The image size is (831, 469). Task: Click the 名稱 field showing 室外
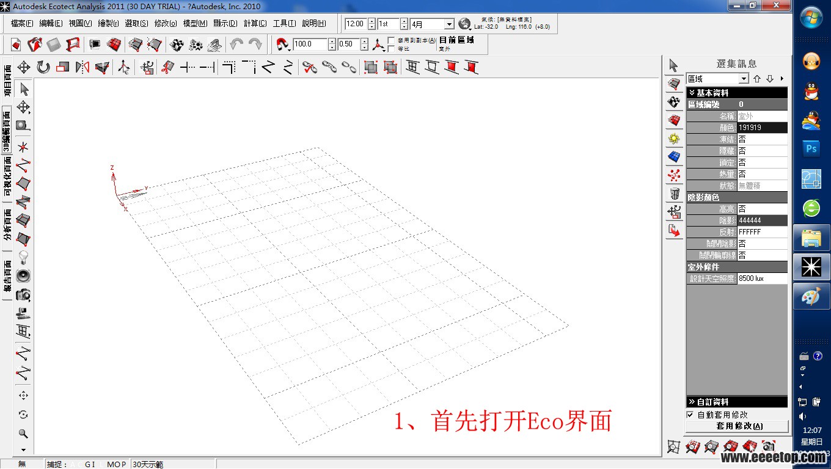click(x=762, y=116)
